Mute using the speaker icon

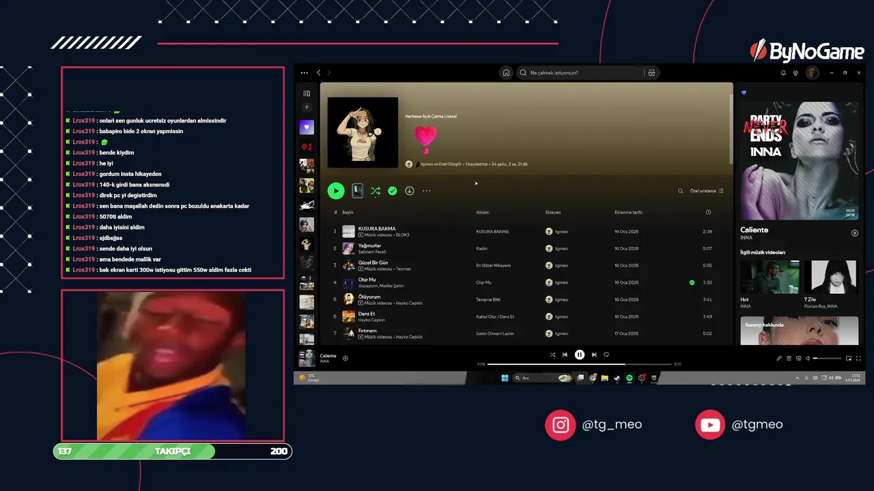808,358
